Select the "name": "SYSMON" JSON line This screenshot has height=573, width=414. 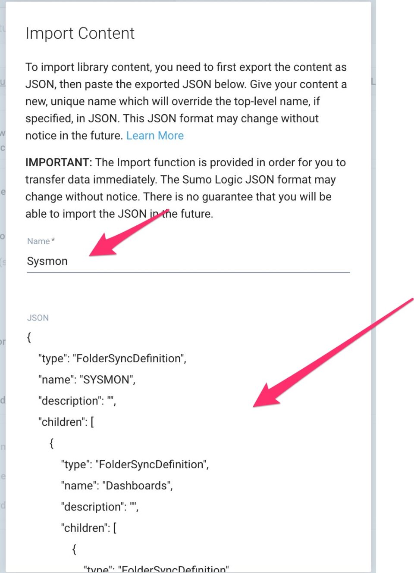(87, 380)
